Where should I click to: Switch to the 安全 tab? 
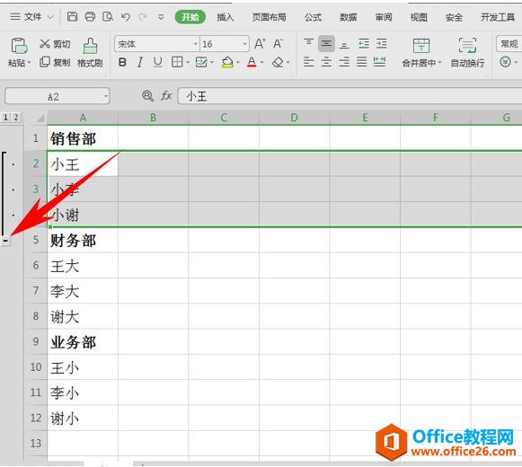(454, 17)
